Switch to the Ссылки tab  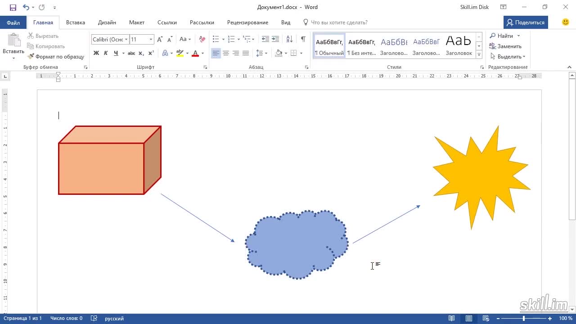(167, 22)
